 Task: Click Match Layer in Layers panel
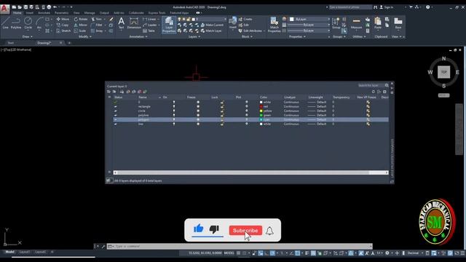tap(211, 31)
